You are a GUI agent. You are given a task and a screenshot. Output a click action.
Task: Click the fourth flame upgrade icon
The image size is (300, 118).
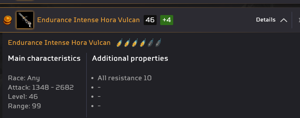(x=143, y=43)
